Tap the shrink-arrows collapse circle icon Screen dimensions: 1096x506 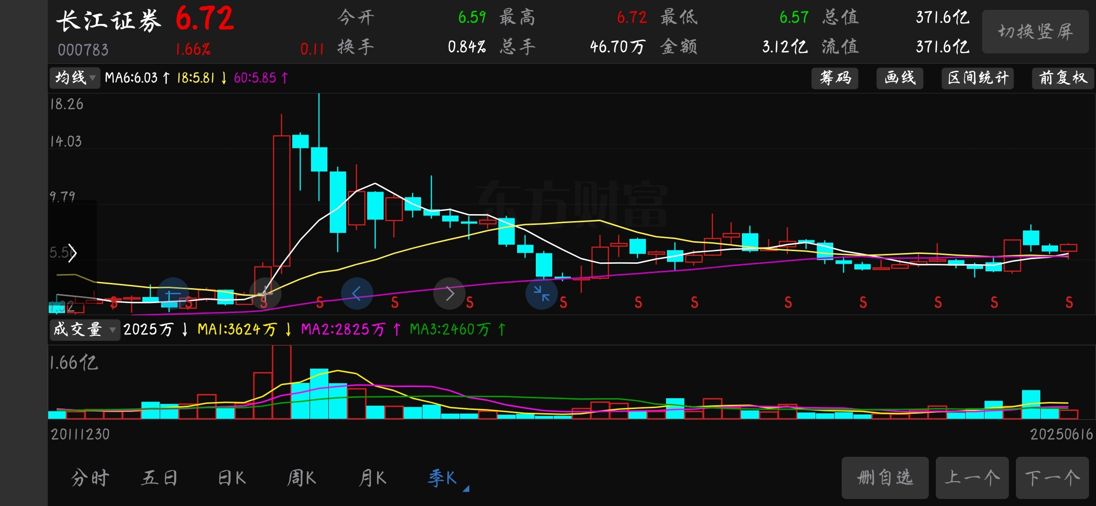point(541,294)
